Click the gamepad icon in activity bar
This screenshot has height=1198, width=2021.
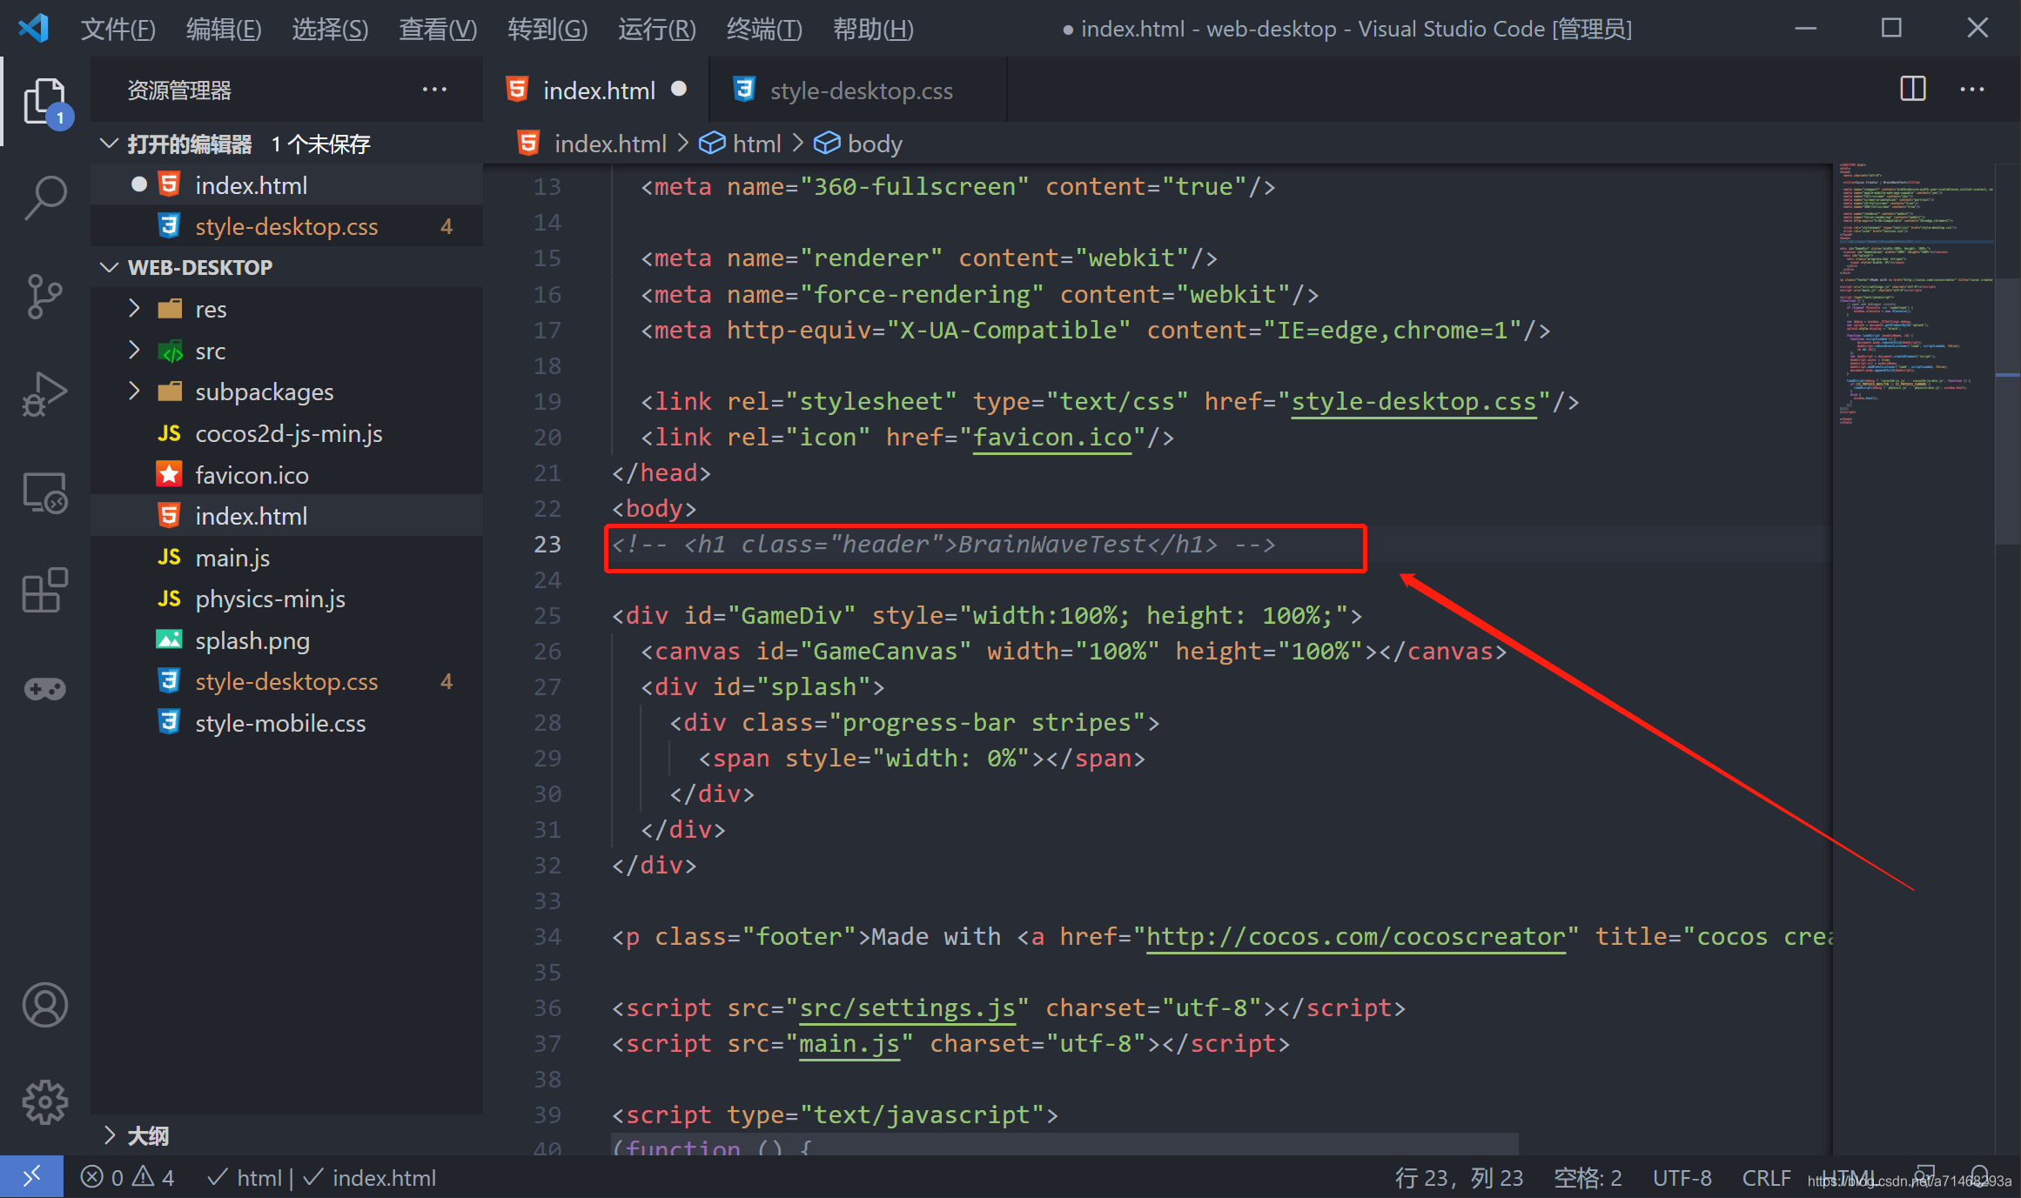[x=45, y=689]
